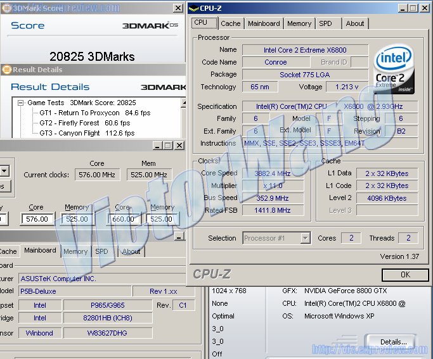Click the result details scrollbar up arrow
This screenshot has height=359, width=433.
(x=184, y=103)
